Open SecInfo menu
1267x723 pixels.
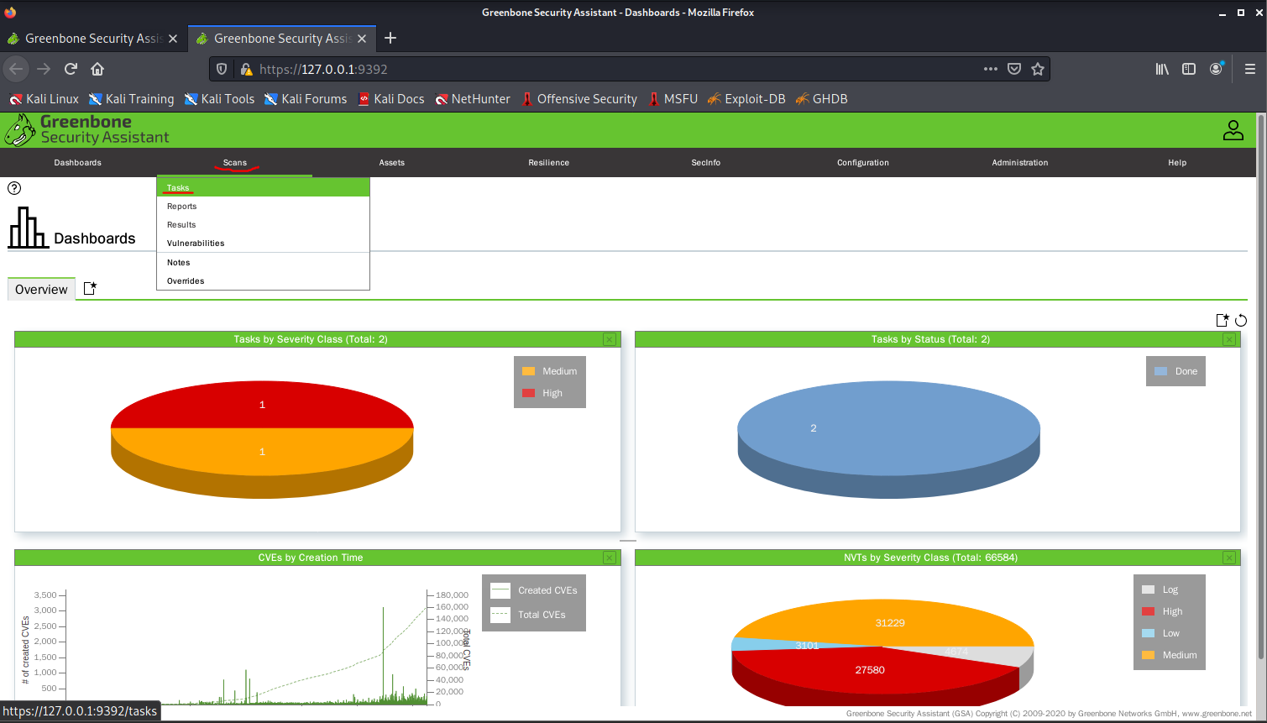[x=706, y=162]
